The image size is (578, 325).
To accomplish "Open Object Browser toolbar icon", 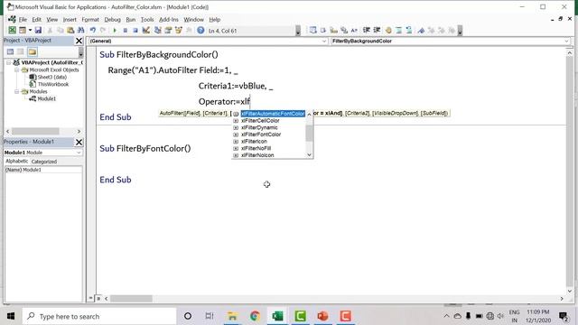I will pos(179,31).
